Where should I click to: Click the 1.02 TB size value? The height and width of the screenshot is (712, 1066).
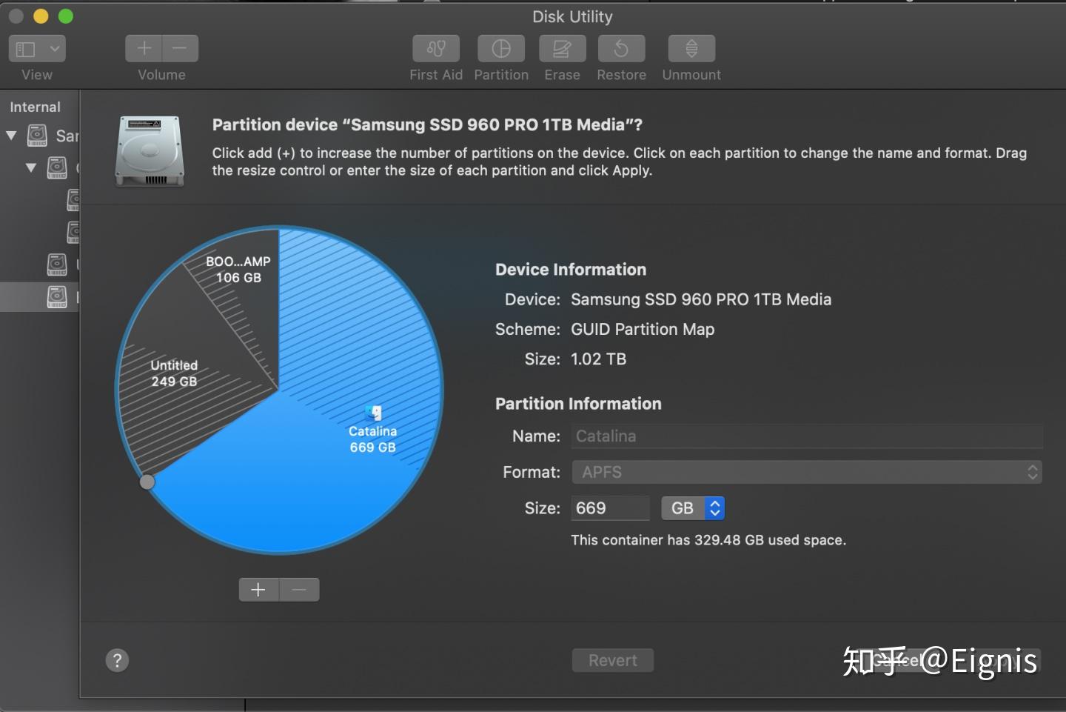tap(598, 359)
